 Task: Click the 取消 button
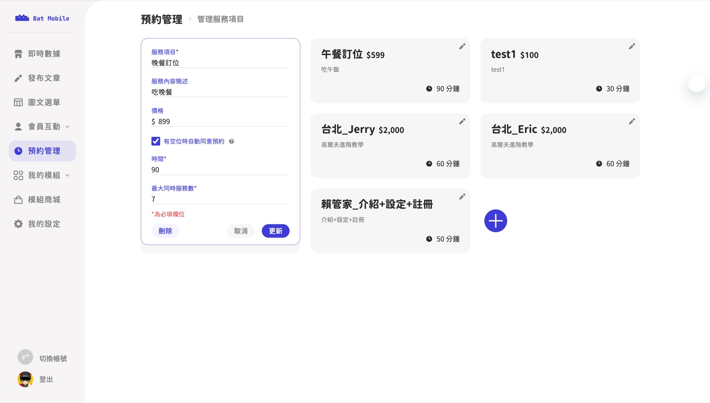[241, 231]
